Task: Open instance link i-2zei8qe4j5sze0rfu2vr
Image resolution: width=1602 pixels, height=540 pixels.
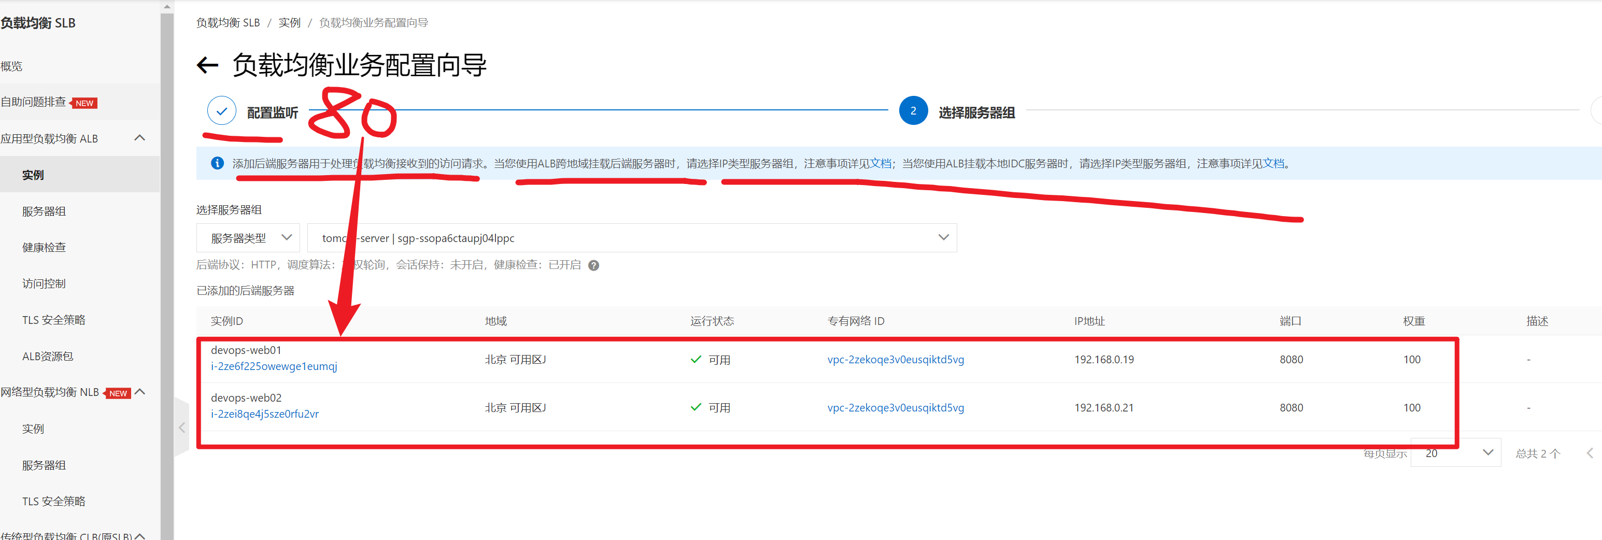Action: point(264,415)
